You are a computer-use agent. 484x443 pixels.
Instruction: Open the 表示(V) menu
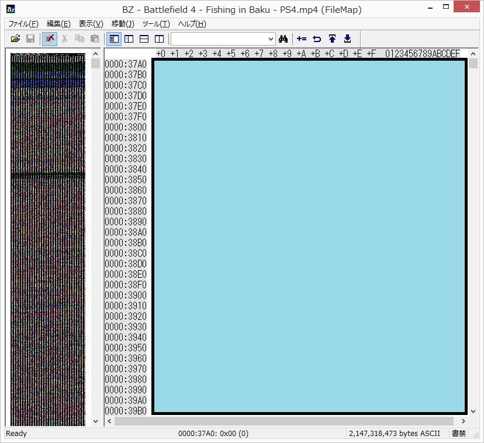91,24
